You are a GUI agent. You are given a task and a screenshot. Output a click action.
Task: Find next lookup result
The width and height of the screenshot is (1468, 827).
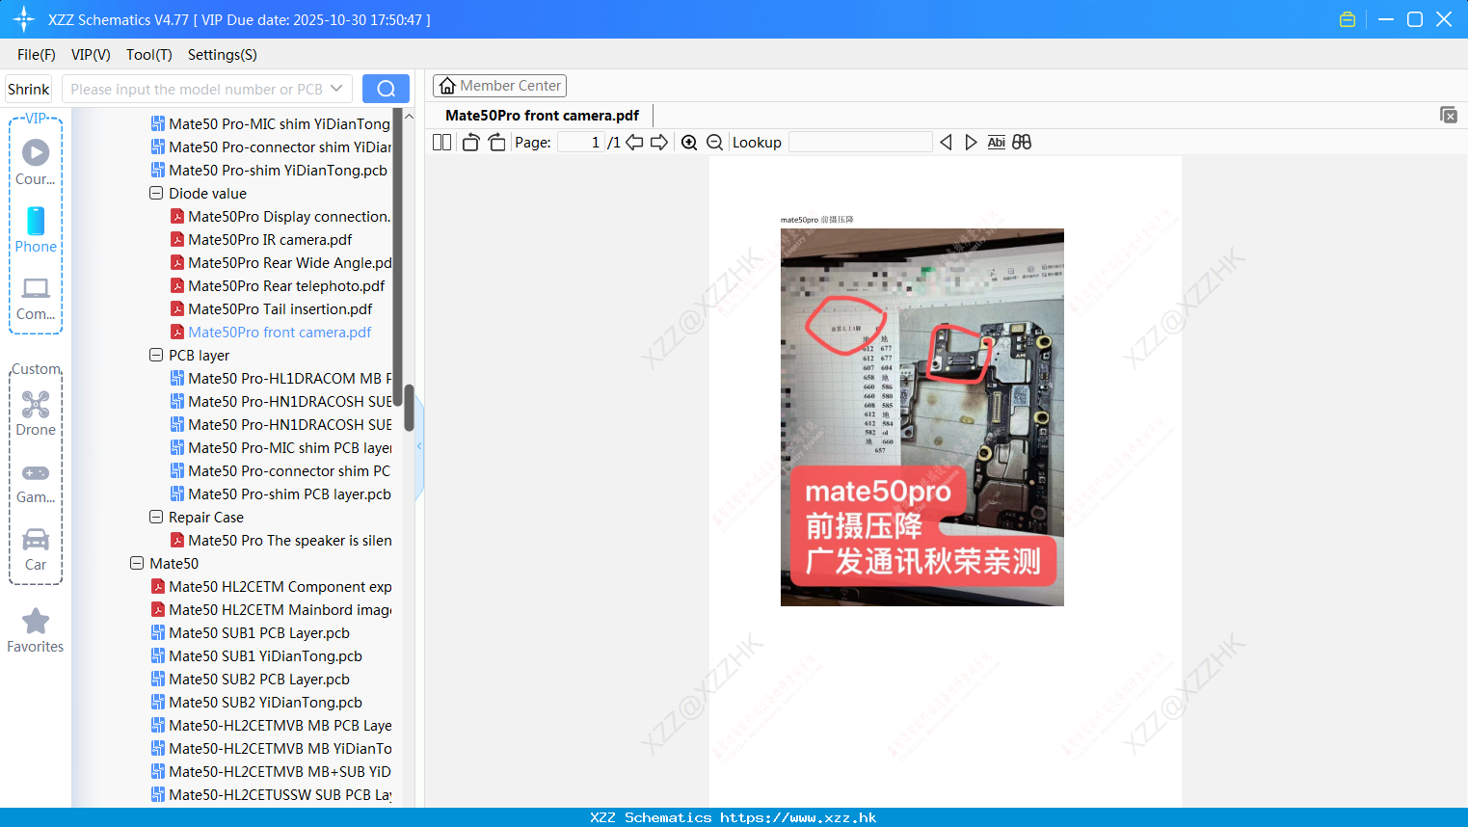(971, 142)
